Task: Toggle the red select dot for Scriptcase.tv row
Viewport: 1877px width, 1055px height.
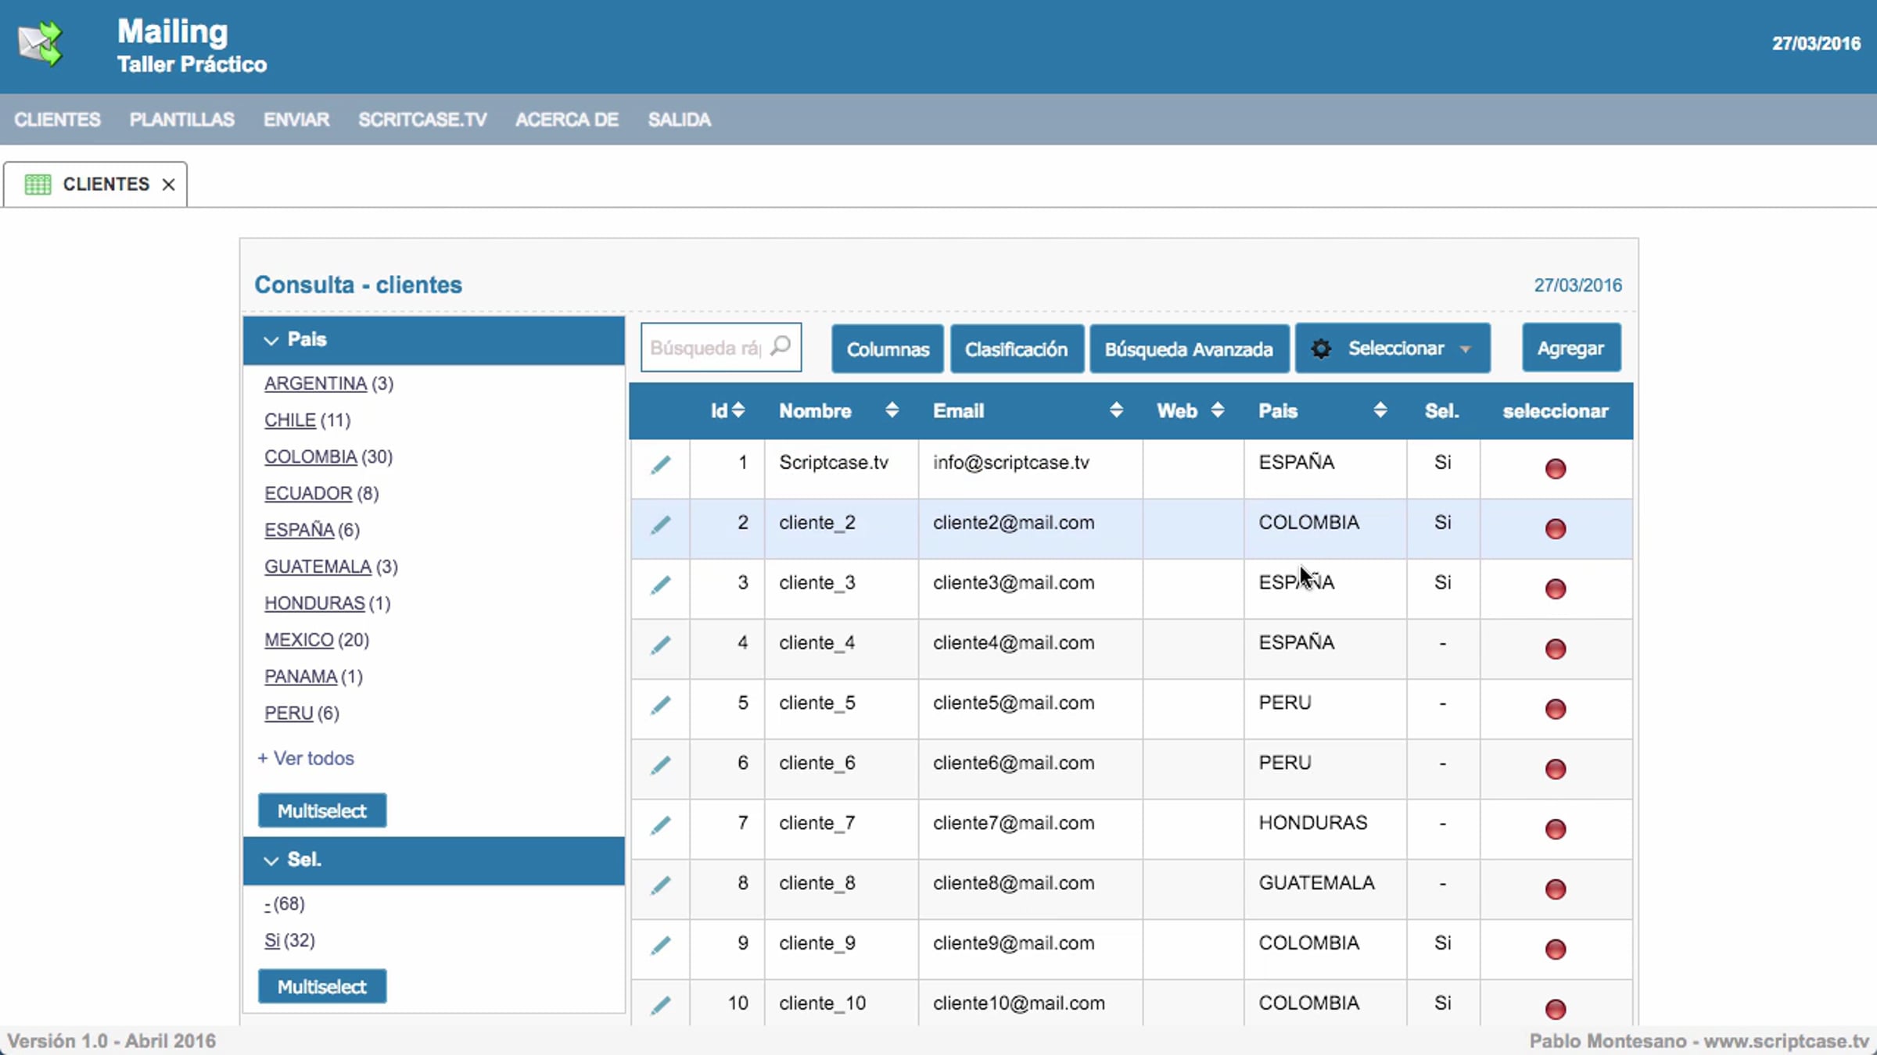Action: [1556, 469]
